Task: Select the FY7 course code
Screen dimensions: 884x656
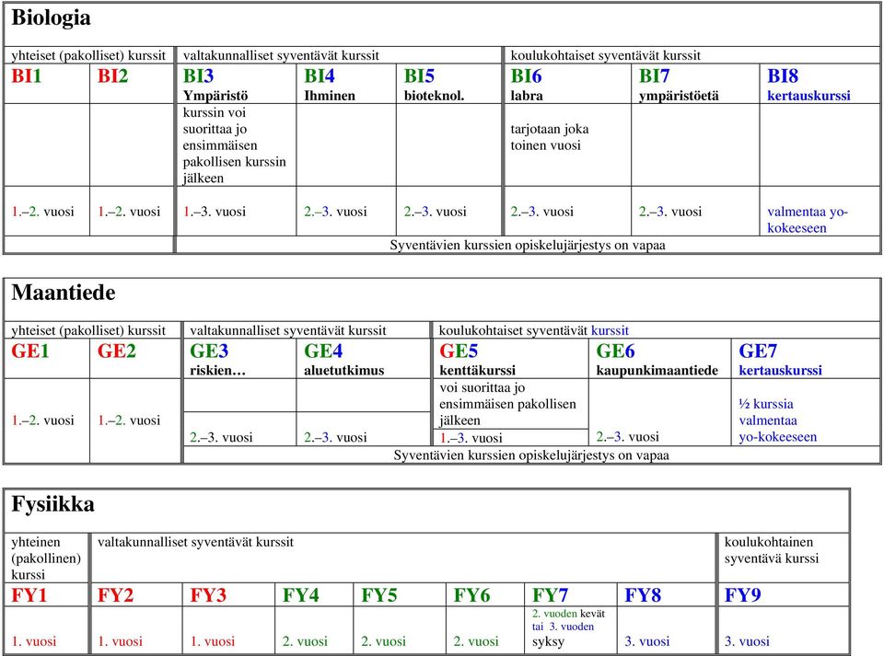Action: click(x=551, y=595)
